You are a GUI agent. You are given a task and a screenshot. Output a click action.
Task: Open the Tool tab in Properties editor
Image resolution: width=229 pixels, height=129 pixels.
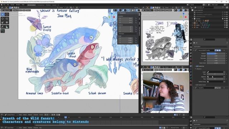point(191,43)
